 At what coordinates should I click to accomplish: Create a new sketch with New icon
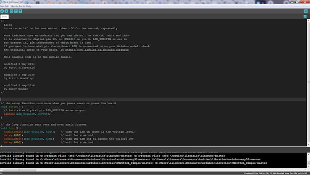(12, 11)
